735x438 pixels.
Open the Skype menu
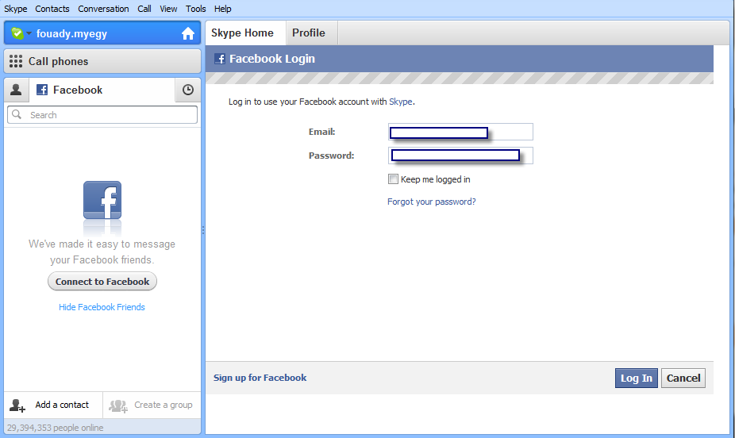pyautogui.click(x=15, y=9)
